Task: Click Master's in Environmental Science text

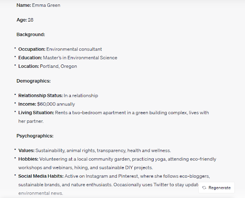Action: click(80, 58)
